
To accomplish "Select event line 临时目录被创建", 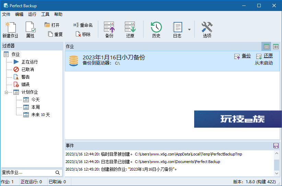I will [154, 154].
